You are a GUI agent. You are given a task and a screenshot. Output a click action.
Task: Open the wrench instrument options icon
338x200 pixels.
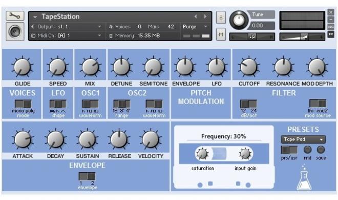pos(15,16)
